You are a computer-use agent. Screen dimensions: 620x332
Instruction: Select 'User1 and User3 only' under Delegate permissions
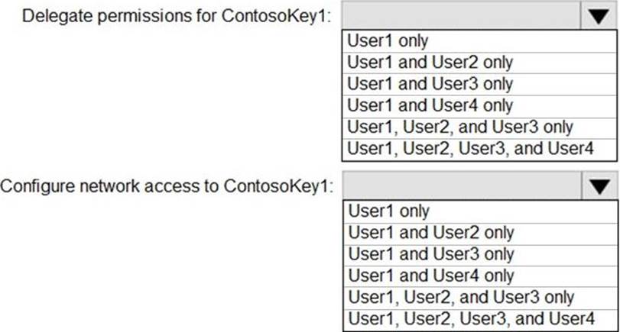430,83
